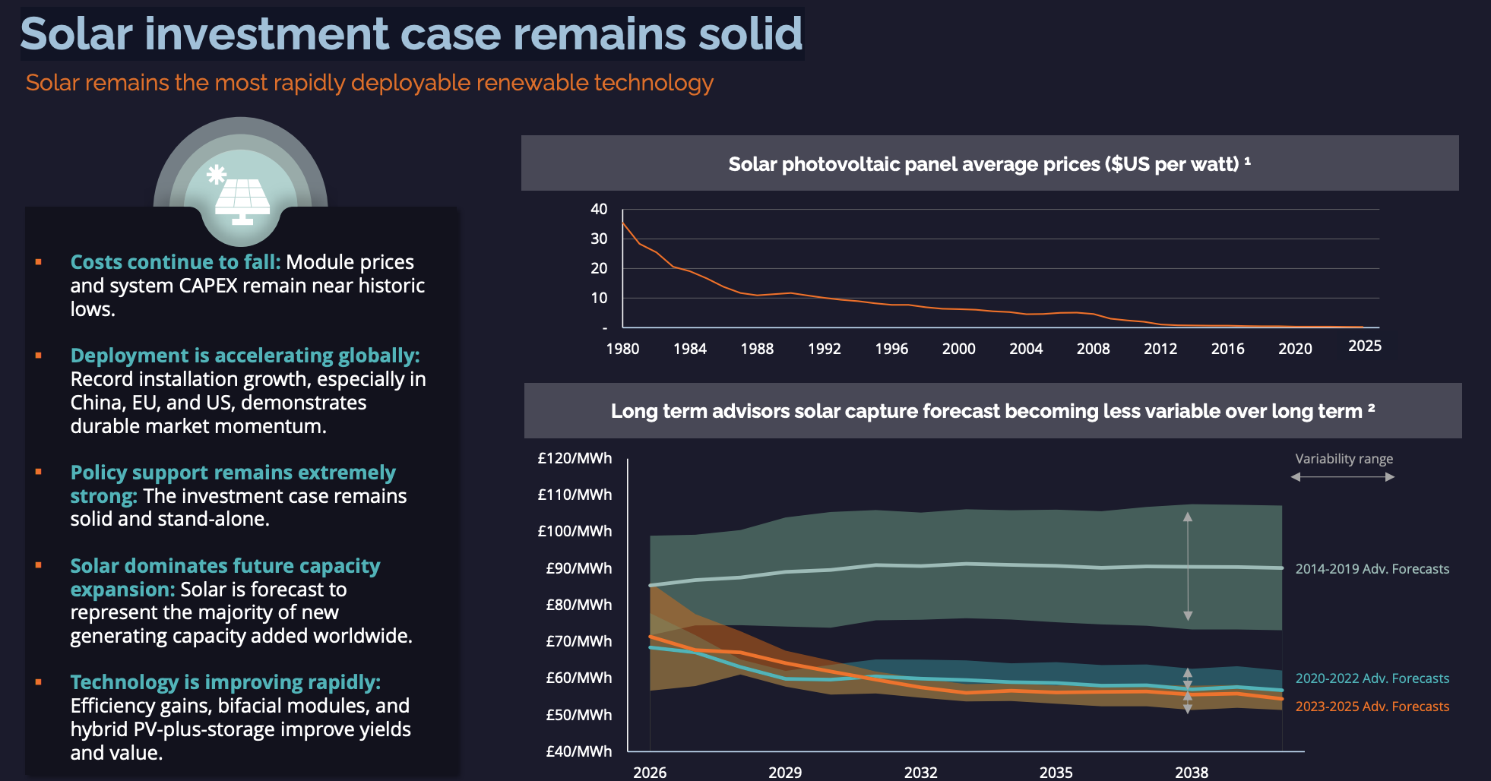
Task: Click the orange 2023-2025 Adv. Forecasts label
Action: coord(1372,707)
